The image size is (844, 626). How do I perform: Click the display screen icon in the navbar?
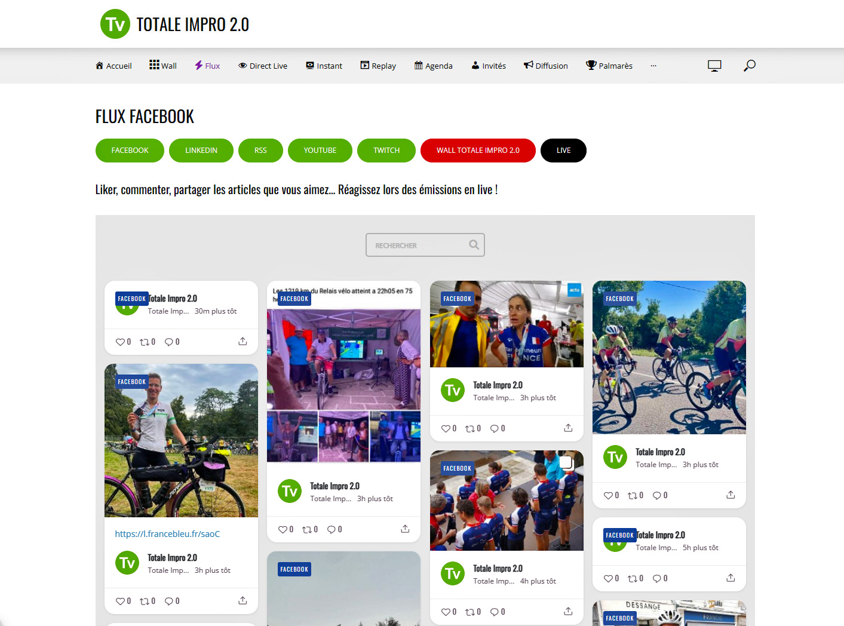click(714, 66)
